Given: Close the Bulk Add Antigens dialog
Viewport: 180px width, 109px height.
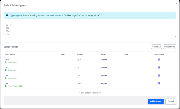Looking at the screenshot, I should tap(177, 4).
